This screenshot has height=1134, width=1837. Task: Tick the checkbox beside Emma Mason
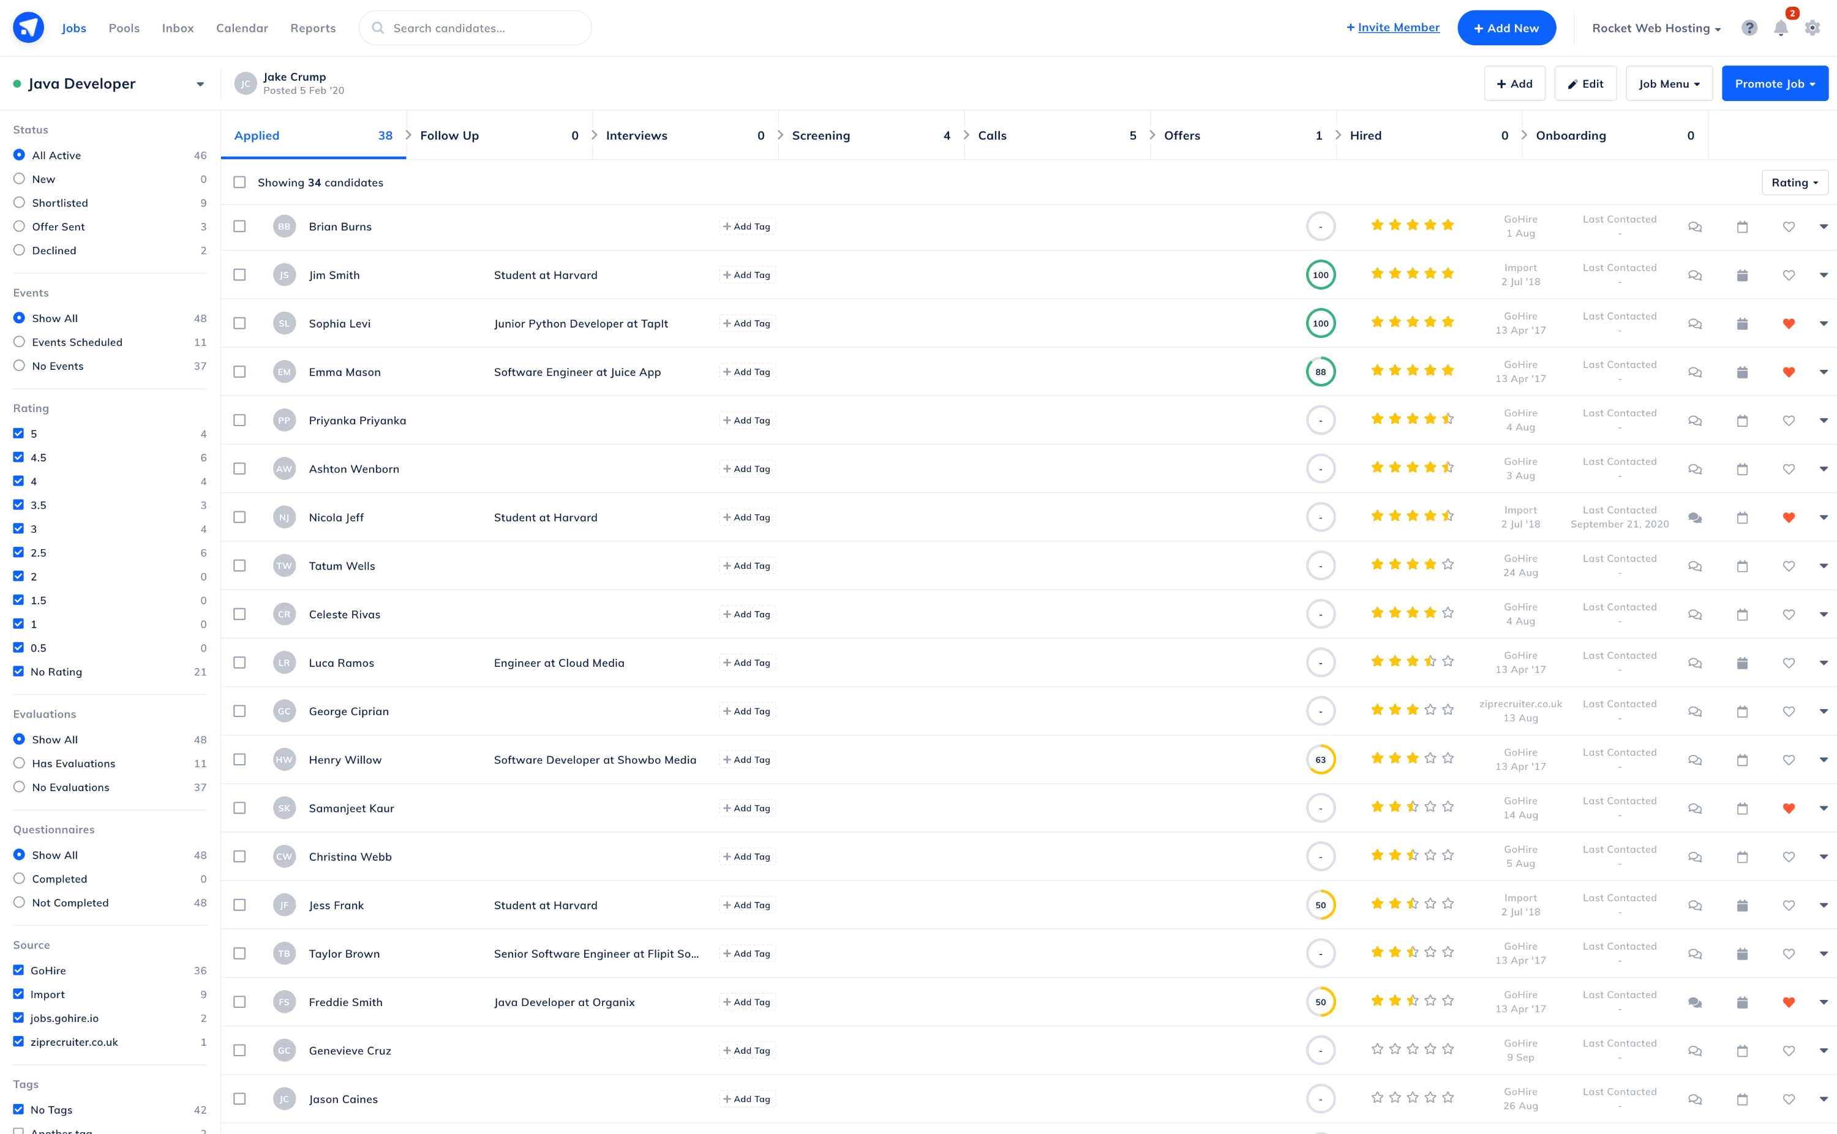(x=239, y=372)
